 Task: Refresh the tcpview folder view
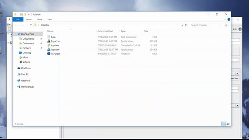tap(186, 25)
